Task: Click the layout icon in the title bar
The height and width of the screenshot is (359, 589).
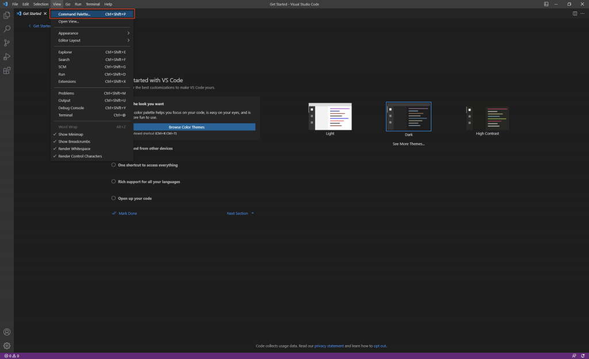Action: (x=546, y=4)
